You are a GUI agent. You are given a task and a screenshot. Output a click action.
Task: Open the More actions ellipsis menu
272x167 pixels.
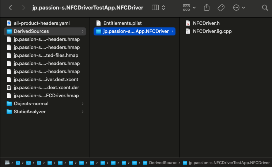point(239,7)
